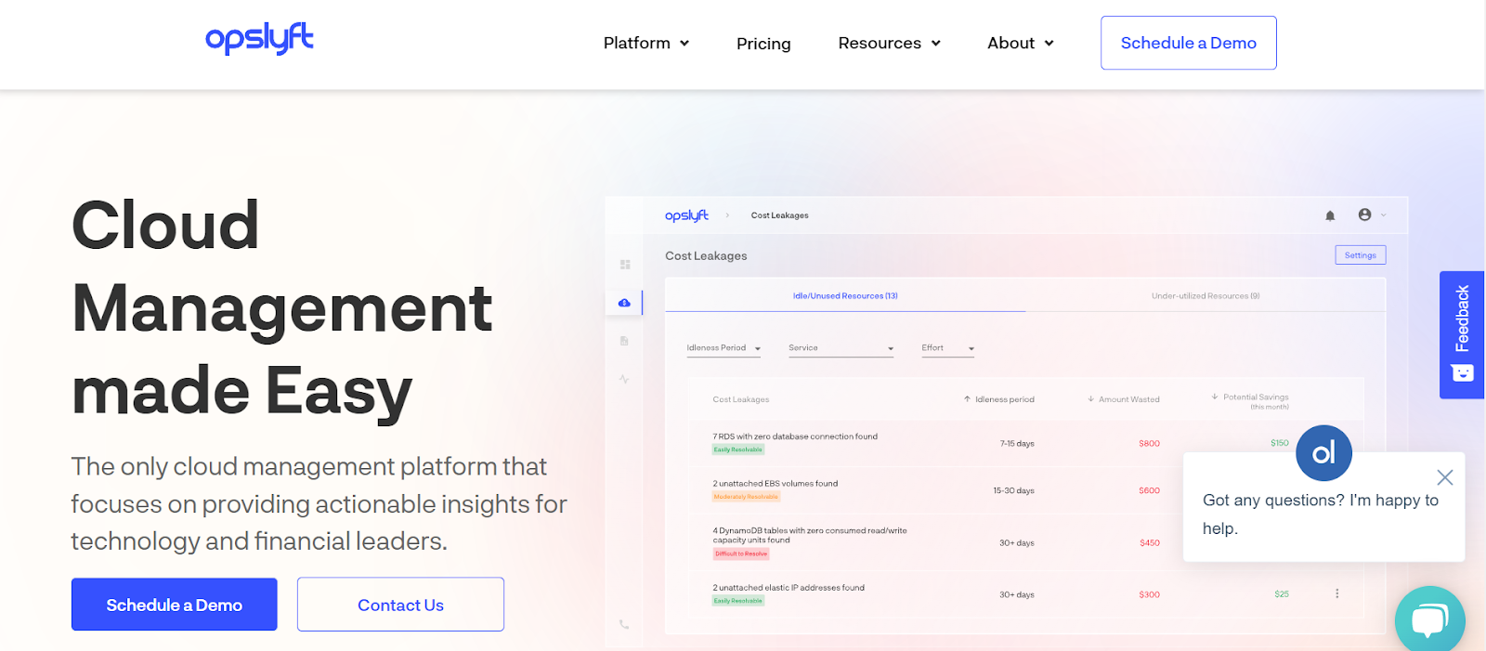This screenshot has height=651, width=1486.
Task: Open the chat bubble widget icon
Action: (x=1430, y=619)
